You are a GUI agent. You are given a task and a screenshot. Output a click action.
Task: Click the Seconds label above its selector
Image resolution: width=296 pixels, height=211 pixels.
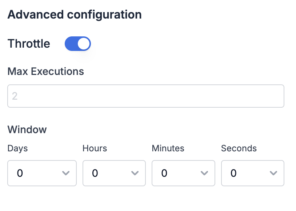click(239, 148)
